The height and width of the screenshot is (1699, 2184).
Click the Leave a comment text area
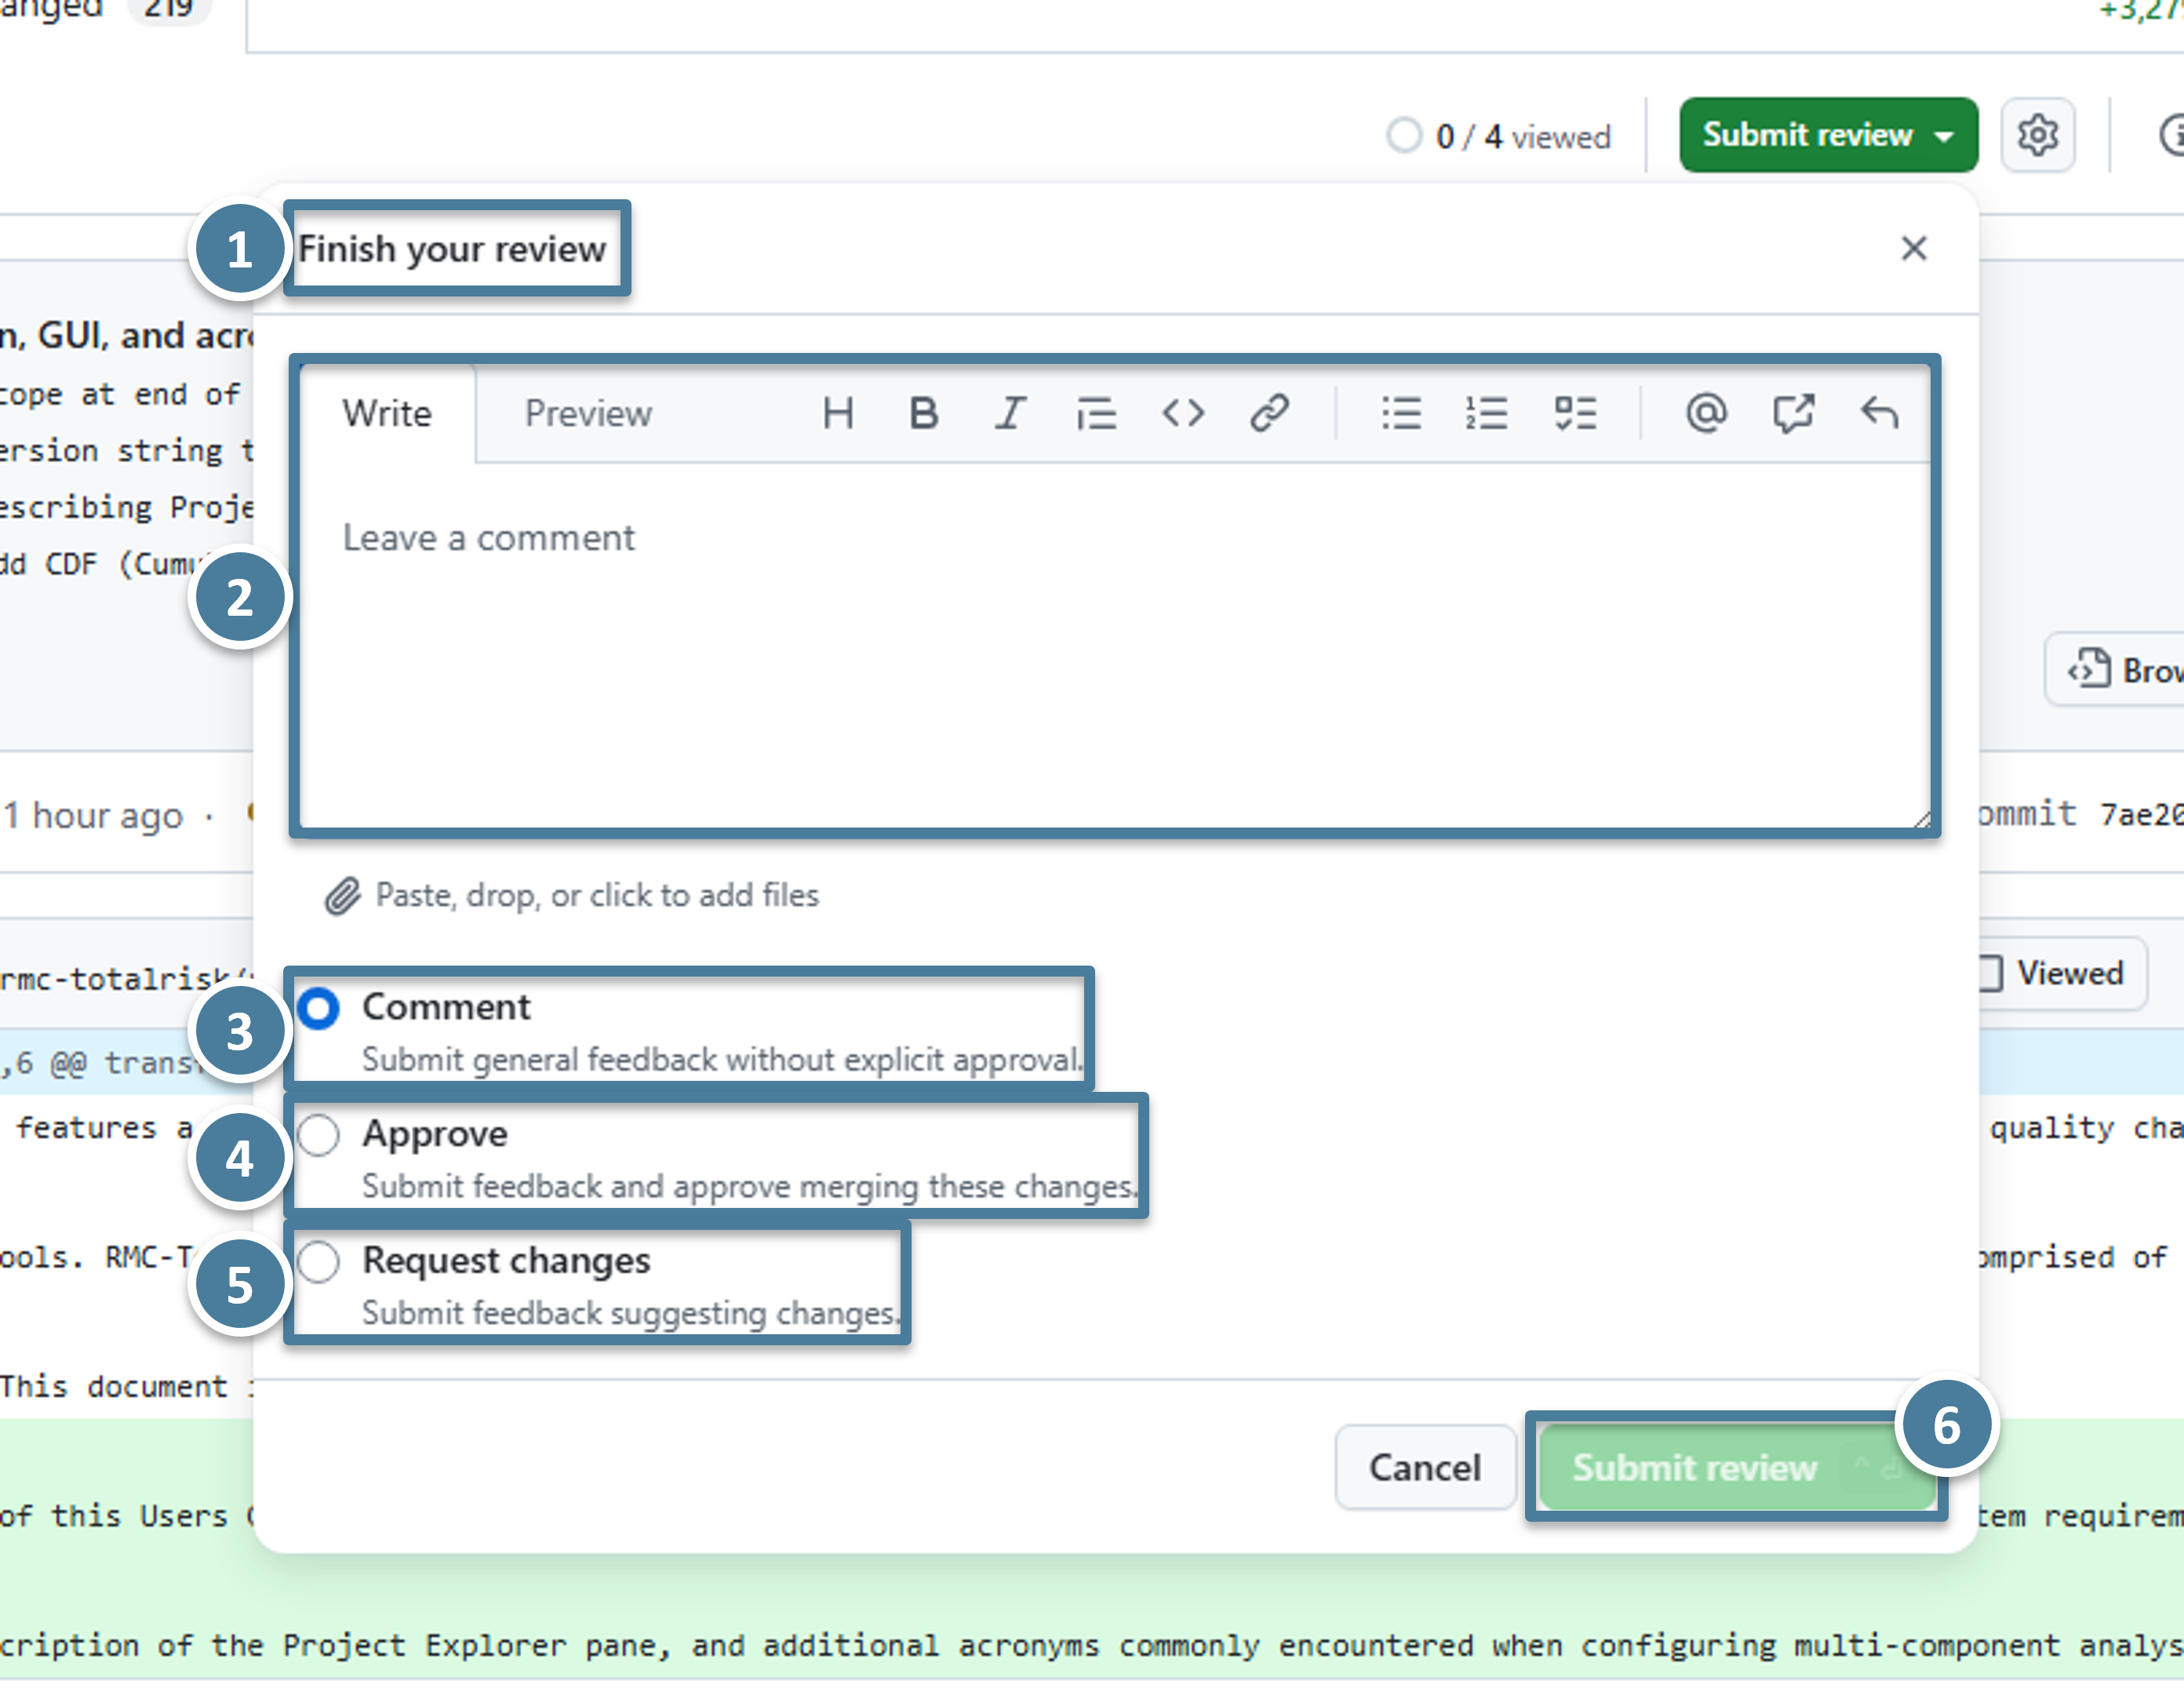coord(1115,645)
